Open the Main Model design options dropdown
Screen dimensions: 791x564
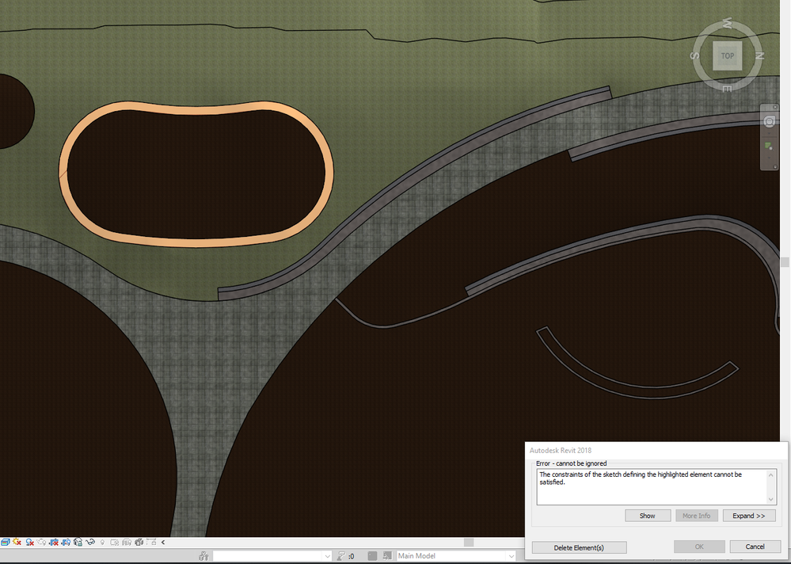(456, 556)
